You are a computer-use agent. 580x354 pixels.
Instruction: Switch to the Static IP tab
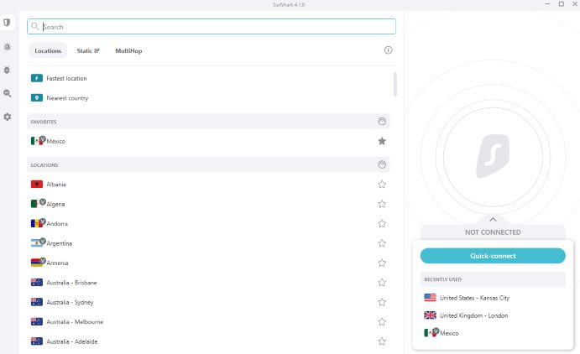click(88, 50)
